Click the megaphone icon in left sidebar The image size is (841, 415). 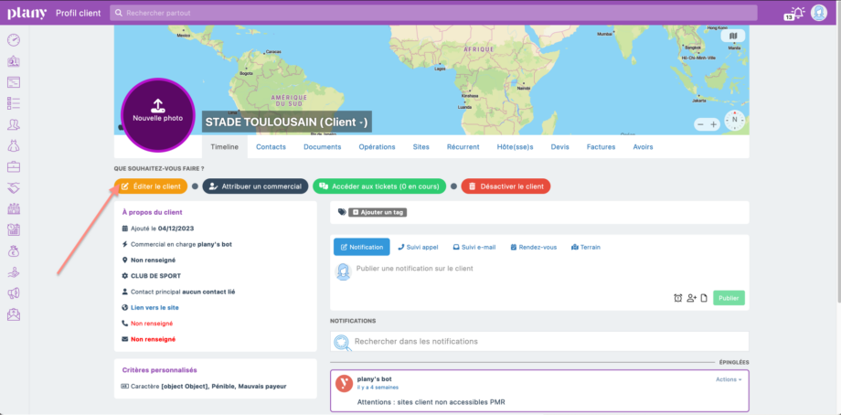click(x=14, y=293)
